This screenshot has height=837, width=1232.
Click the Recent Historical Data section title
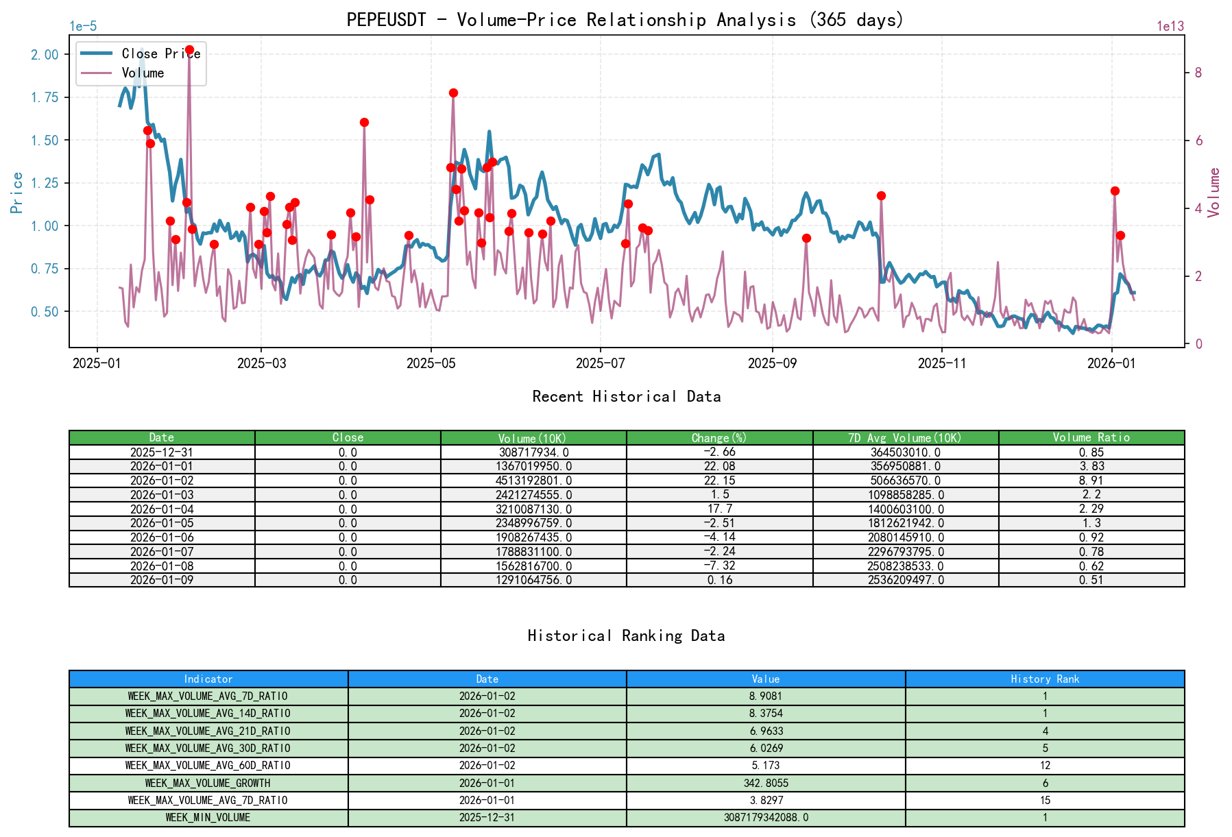pyautogui.click(x=625, y=396)
